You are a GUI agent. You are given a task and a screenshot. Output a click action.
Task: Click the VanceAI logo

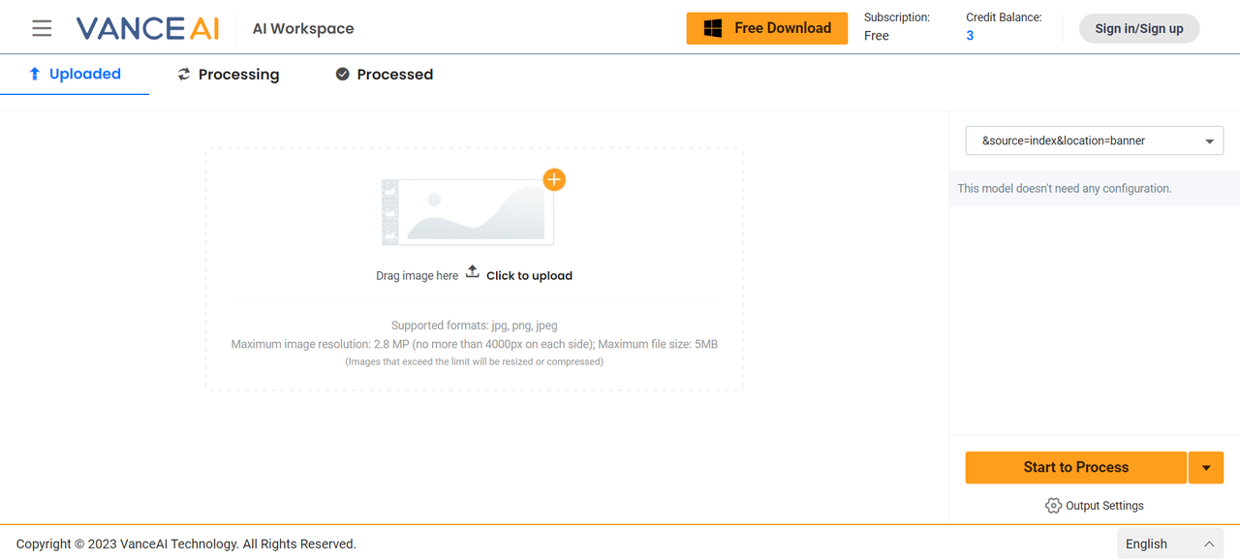pyautogui.click(x=147, y=28)
